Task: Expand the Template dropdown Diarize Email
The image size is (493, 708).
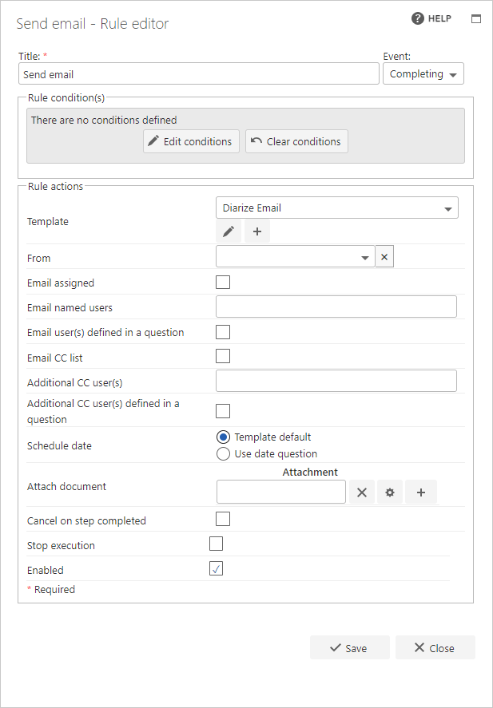Action: coord(337,208)
